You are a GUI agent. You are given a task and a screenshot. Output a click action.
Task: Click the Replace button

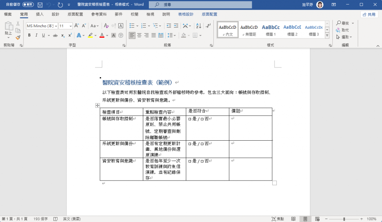click(x=342, y=30)
